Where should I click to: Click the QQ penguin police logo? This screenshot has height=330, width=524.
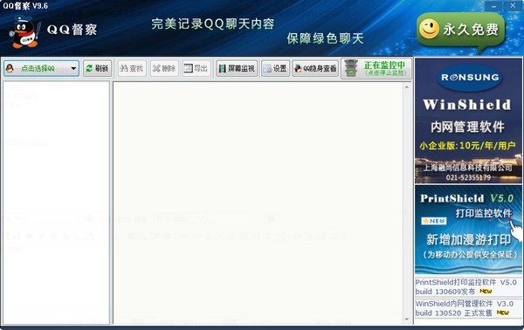[24, 32]
